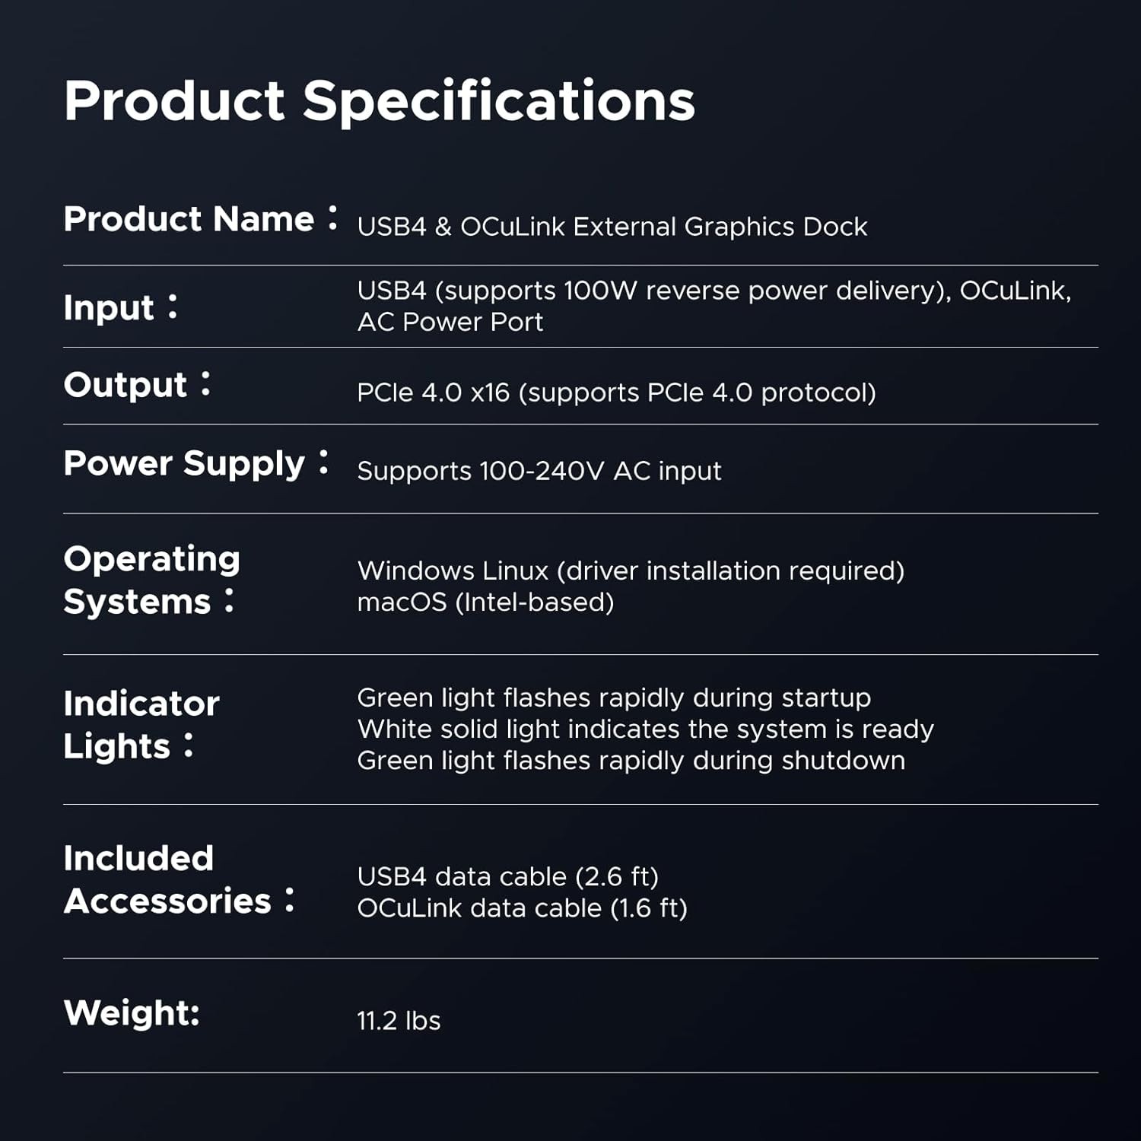Click the Power Supply label
This screenshot has height=1141, width=1141.
pos(184,463)
